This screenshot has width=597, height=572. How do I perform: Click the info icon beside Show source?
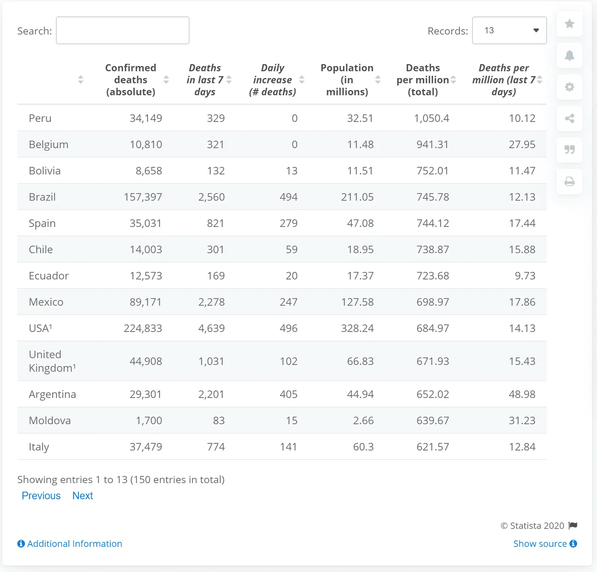tap(573, 543)
